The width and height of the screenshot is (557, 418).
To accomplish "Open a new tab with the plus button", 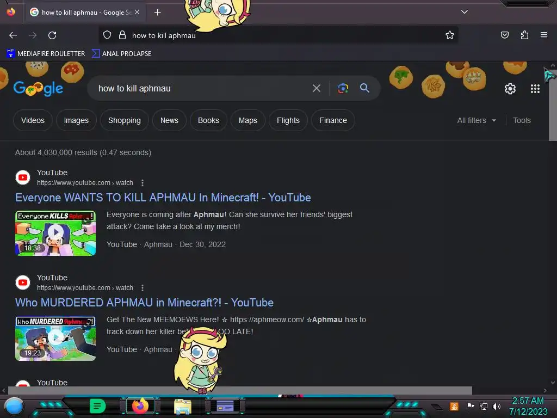I will pos(157,13).
